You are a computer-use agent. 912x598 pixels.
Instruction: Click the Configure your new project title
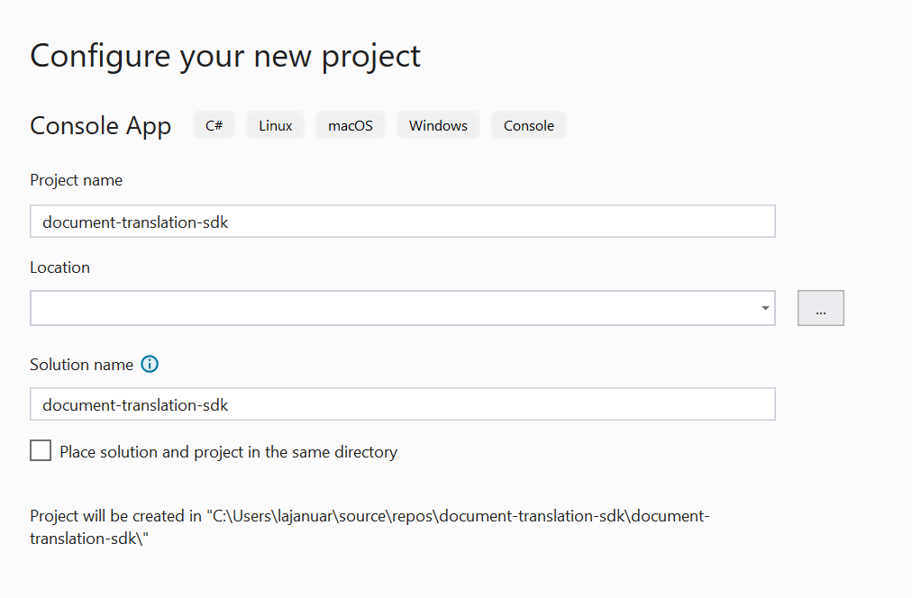(x=224, y=56)
